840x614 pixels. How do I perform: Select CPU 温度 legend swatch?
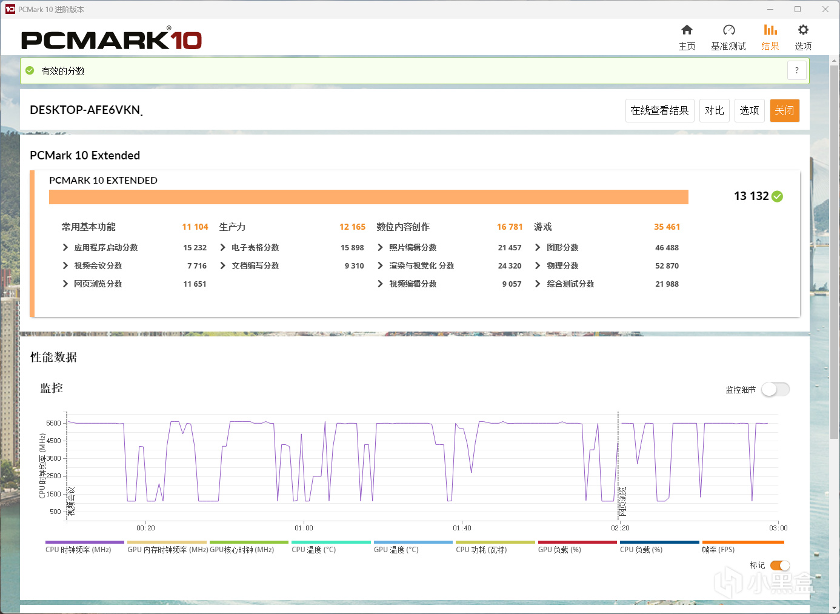coord(331,542)
